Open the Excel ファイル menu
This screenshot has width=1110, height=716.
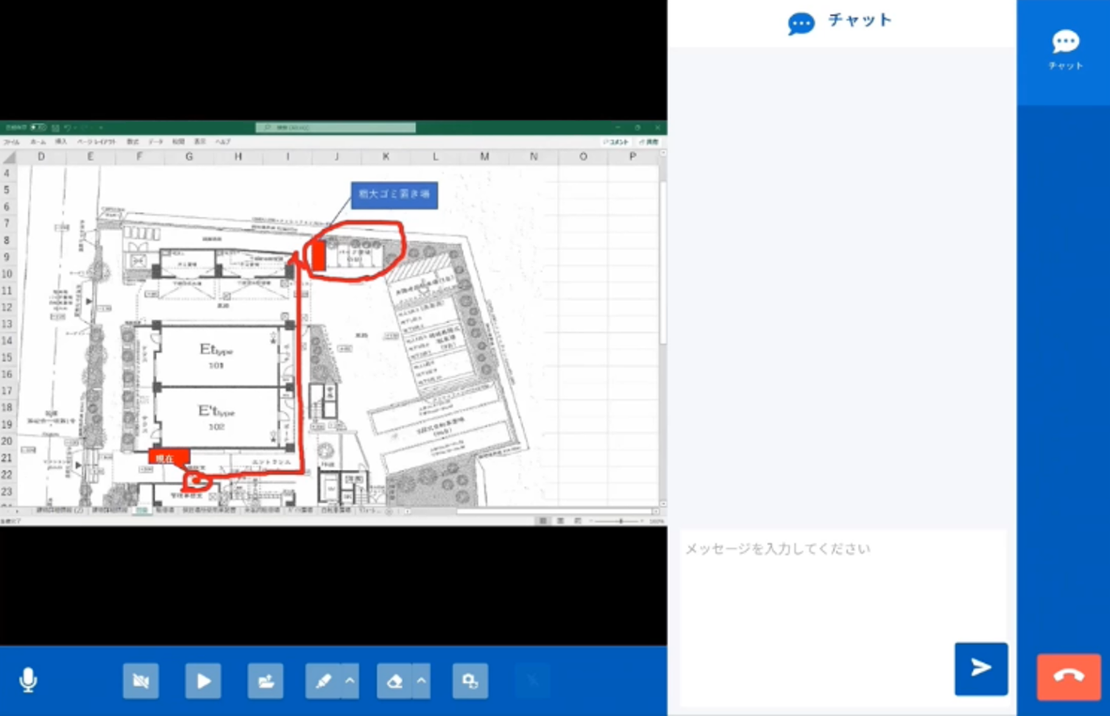(x=12, y=142)
